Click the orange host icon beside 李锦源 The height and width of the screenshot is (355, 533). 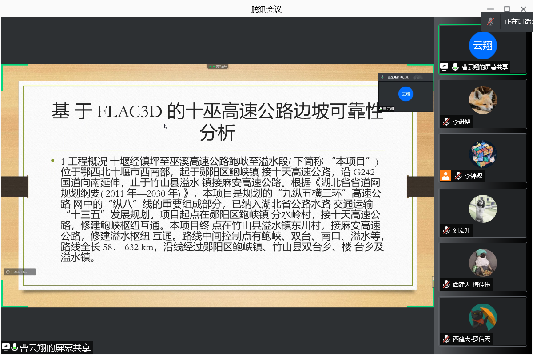[445, 176]
